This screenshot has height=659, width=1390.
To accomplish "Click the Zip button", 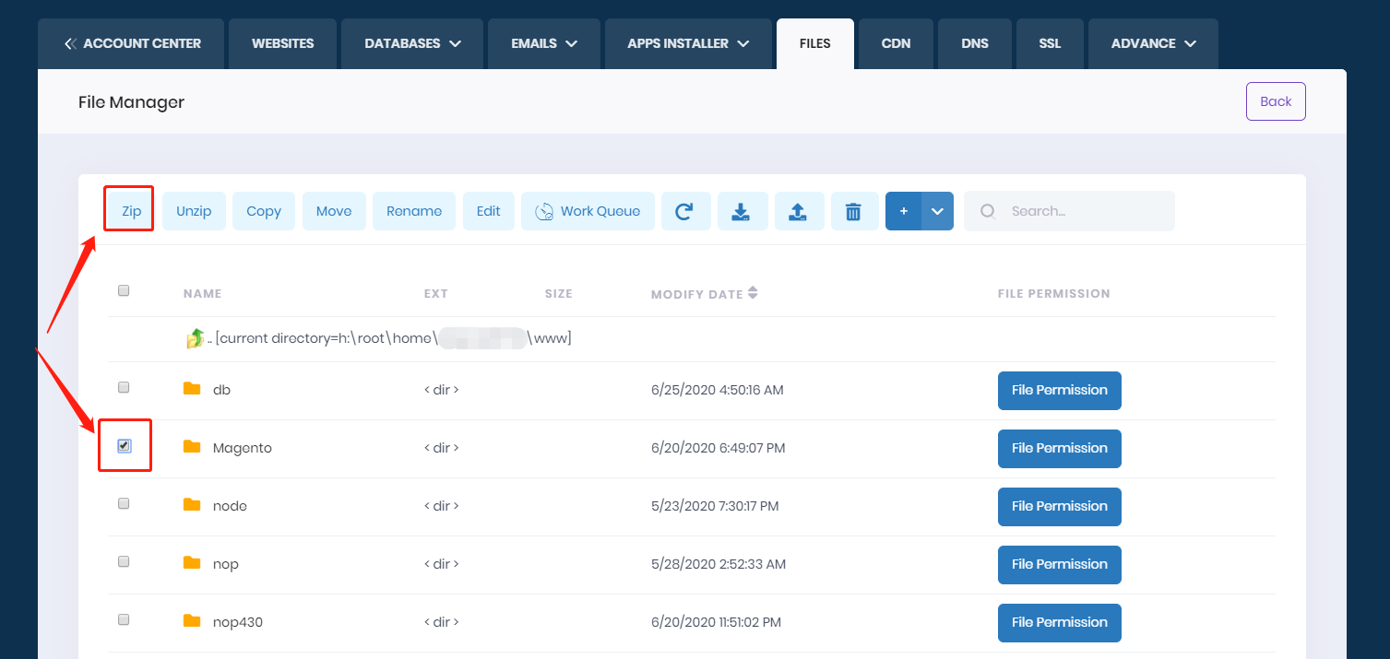I will pyautogui.click(x=128, y=209).
